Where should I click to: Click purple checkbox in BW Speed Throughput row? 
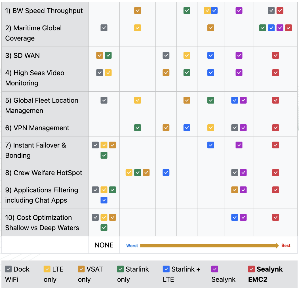point(239,10)
